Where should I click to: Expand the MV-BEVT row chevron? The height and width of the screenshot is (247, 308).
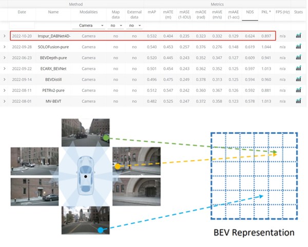coord(5,101)
